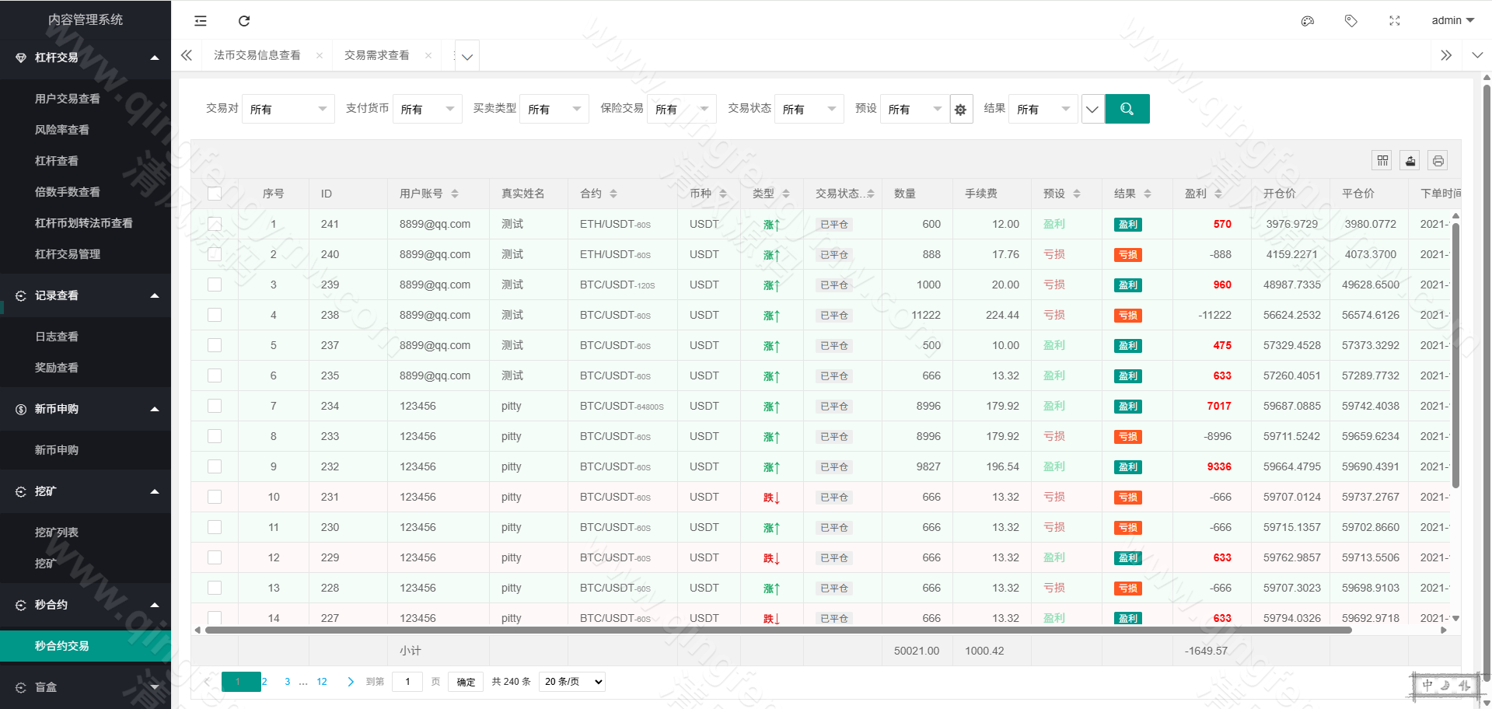Sort by 结果 column arrows
The image size is (1492, 709).
point(1148,194)
